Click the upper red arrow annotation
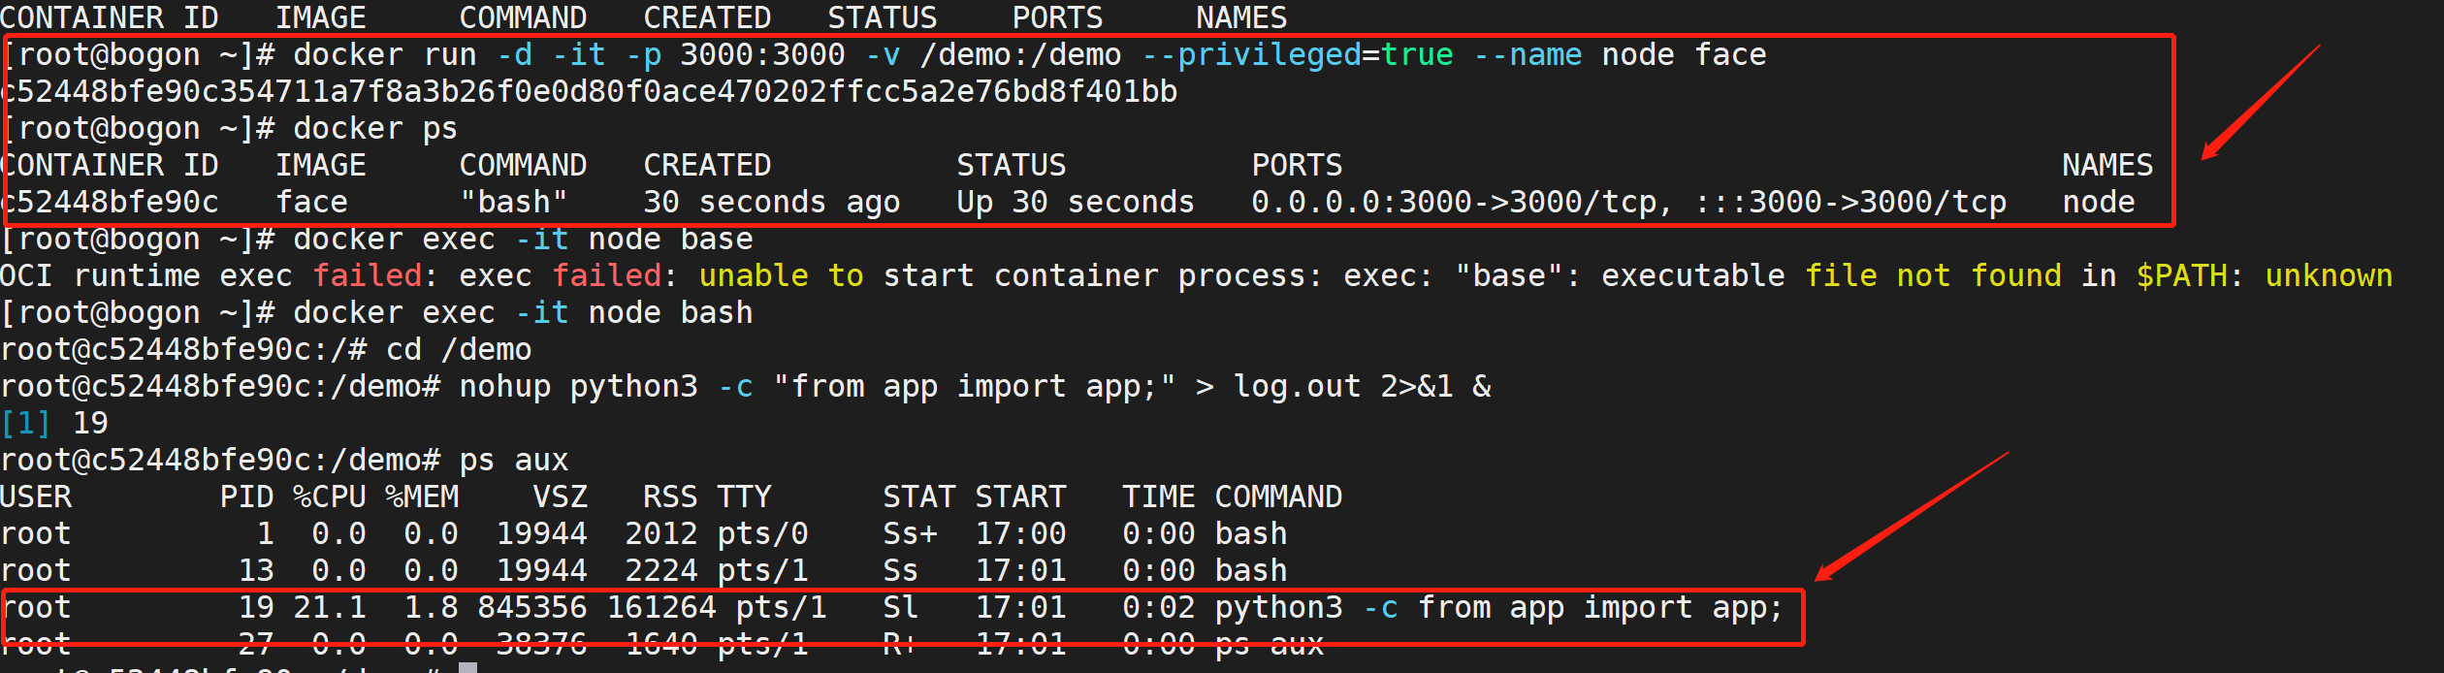Viewport: 2444px width, 673px height. (2260, 102)
